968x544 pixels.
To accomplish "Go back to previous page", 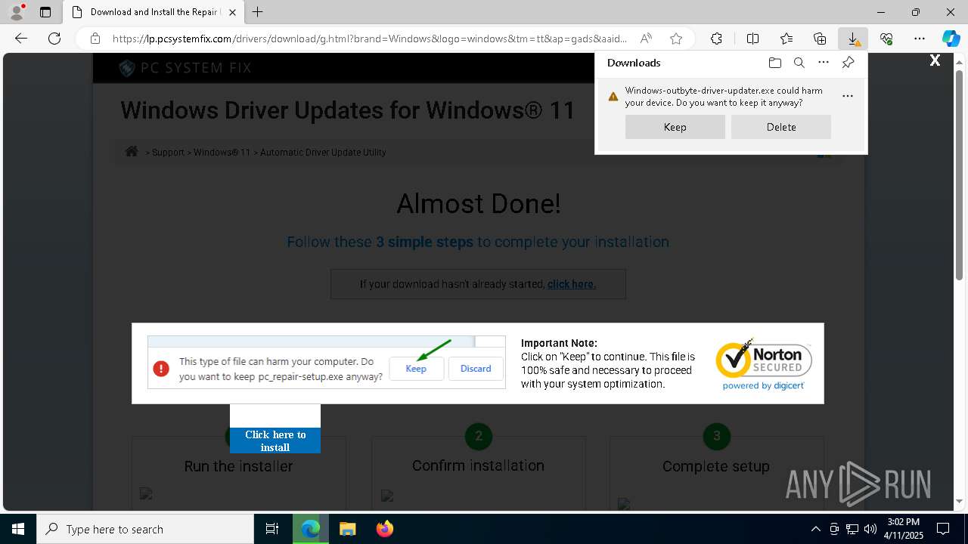I will coord(21,39).
